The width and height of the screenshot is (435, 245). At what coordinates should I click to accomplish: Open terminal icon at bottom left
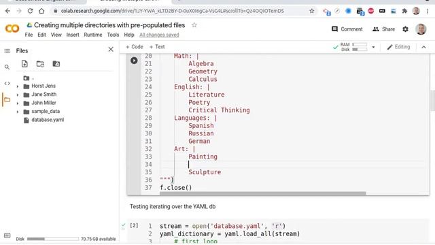[x=7, y=235]
